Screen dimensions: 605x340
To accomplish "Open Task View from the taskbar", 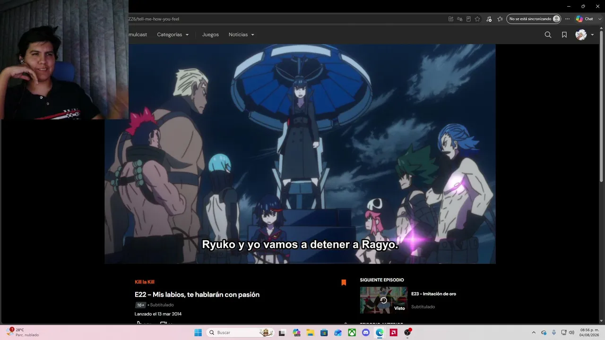I will [282, 332].
